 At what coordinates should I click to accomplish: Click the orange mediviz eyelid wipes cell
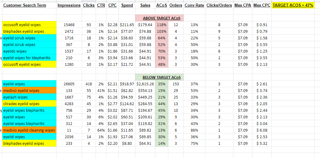point(29,90)
